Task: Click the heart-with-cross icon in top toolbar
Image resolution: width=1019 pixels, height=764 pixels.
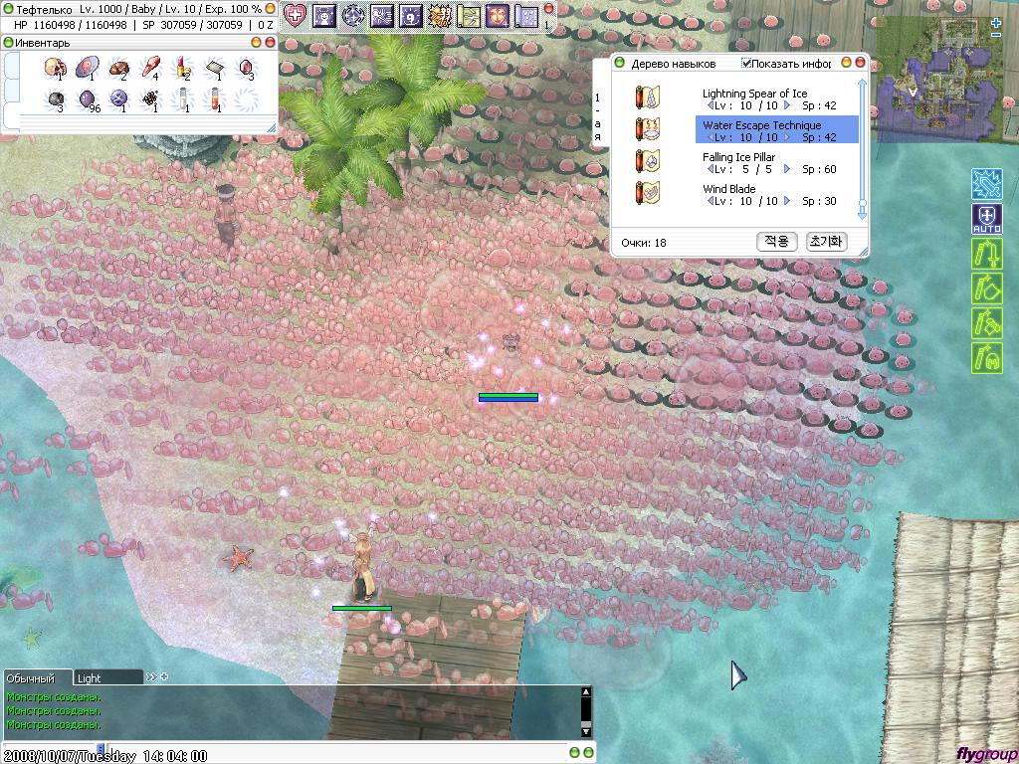Action: click(296, 15)
